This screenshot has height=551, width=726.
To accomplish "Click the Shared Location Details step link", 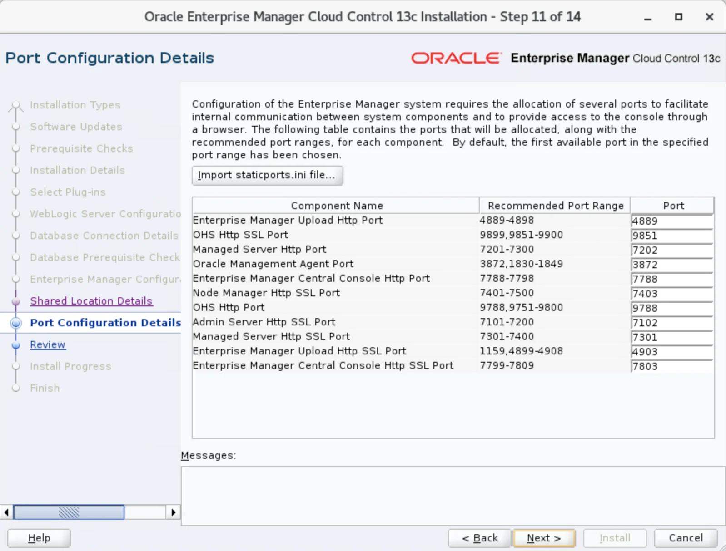I will pyautogui.click(x=91, y=301).
